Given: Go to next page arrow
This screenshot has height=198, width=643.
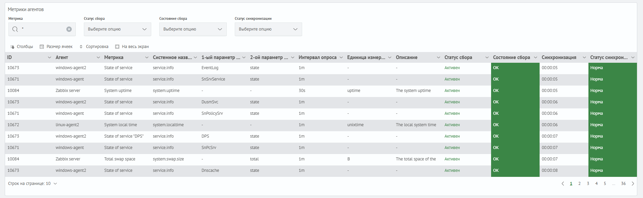Looking at the screenshot, I should (x=633, y=184).
